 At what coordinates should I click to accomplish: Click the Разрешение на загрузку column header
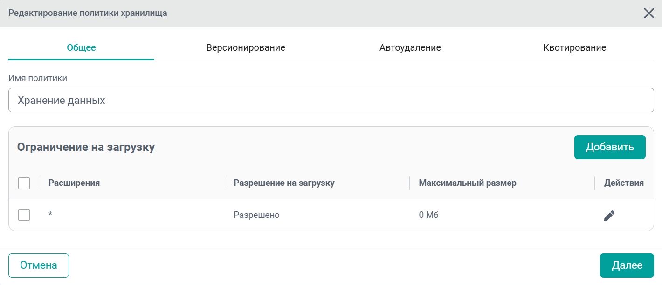click(x=284, y=183)
